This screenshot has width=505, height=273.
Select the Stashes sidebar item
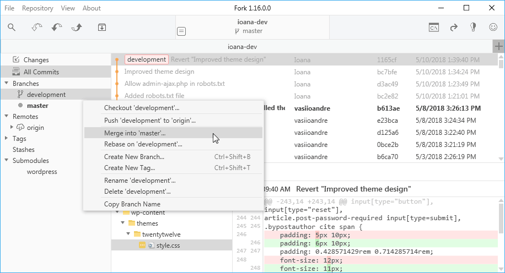(x=24, y=150)
